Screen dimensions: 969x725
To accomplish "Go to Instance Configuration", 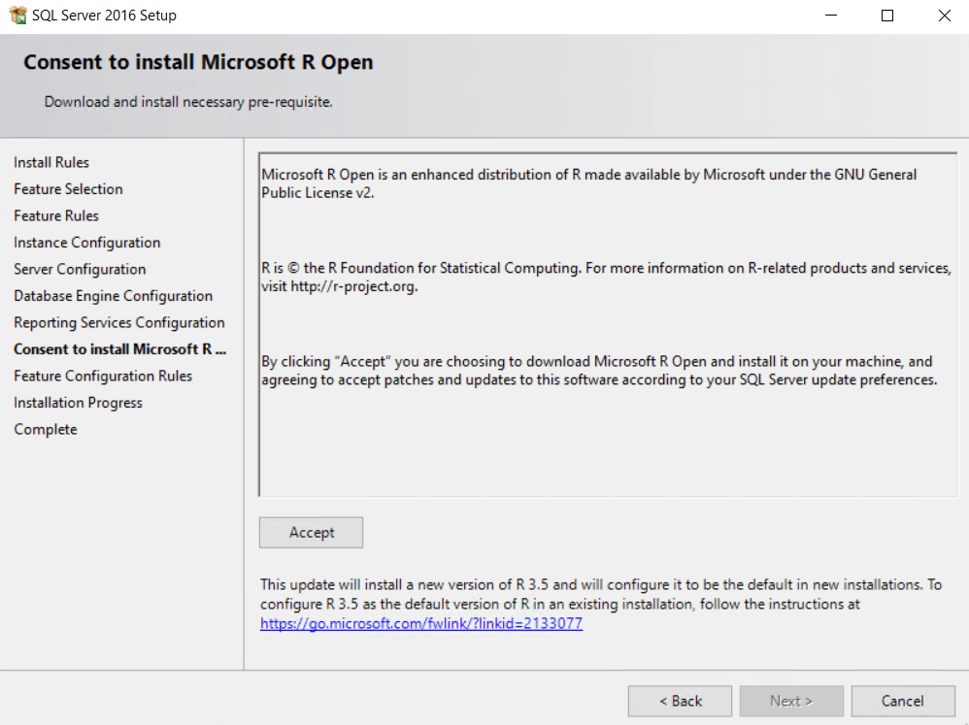I will (86, 242).
